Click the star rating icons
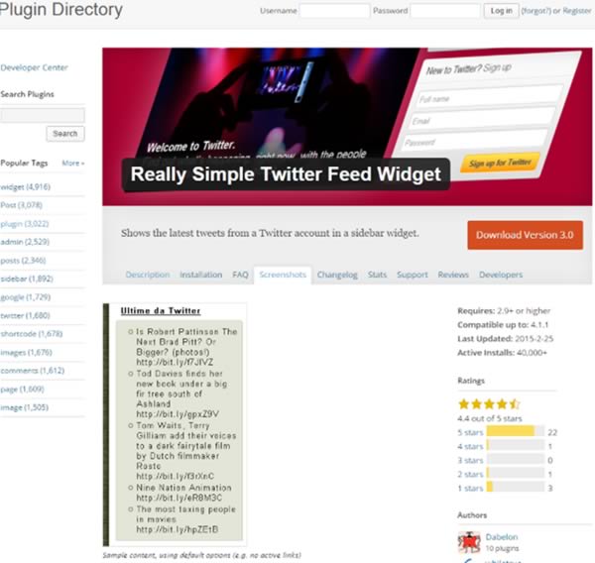 click(489, 404)
